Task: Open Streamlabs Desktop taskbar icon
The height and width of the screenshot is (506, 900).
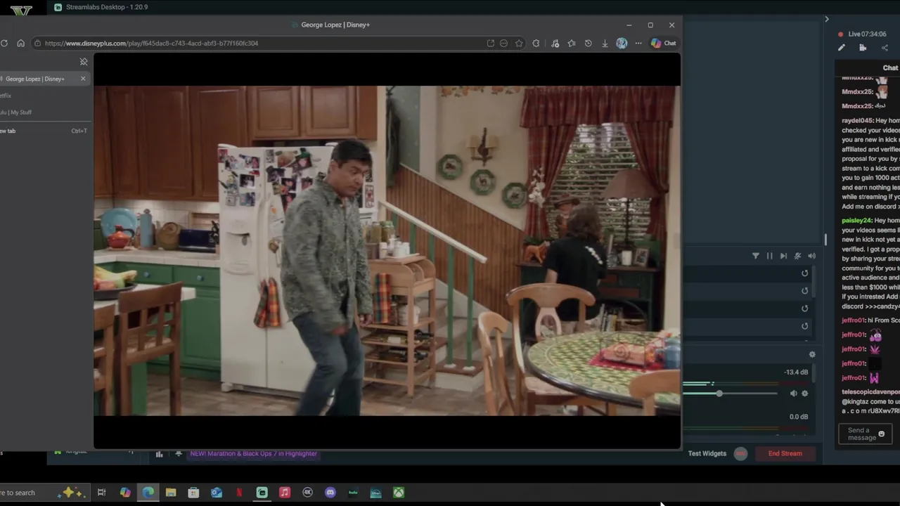Action: coord(262,493)
